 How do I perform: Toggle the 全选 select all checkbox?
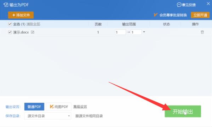(x=10, y=24)
